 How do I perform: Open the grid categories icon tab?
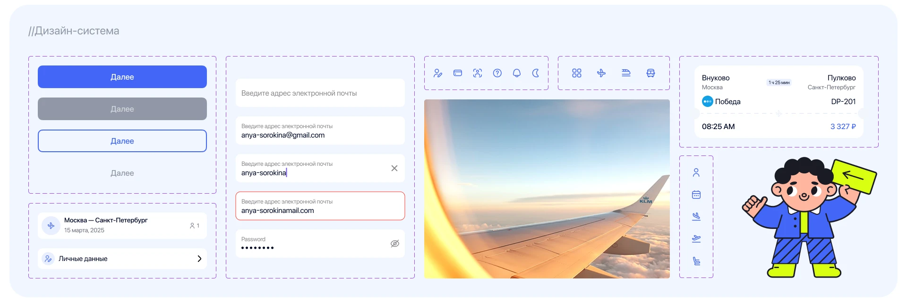click(577, 73)
